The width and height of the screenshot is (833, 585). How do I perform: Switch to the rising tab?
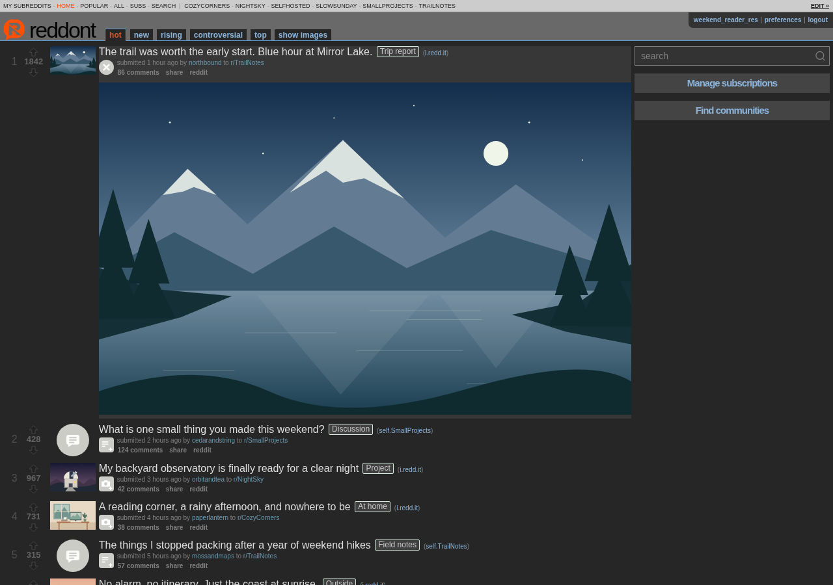pyautogui.click(x=171, y=35)
